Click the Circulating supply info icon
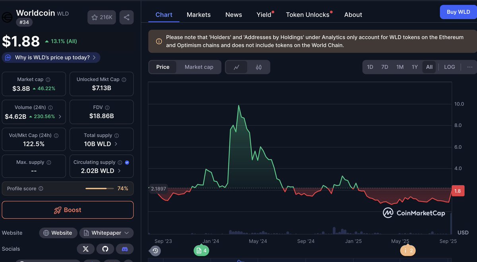 click(120, 162)
